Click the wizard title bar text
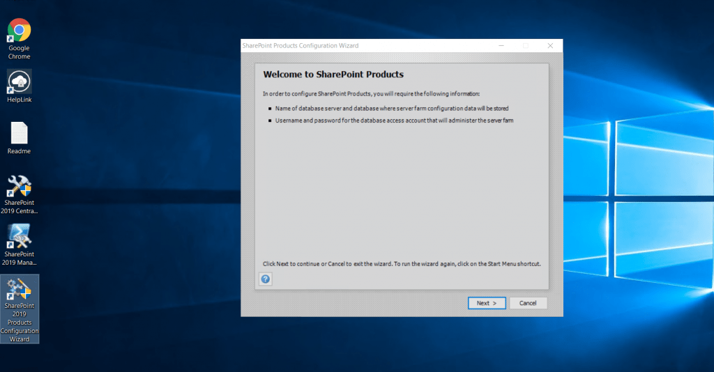 [300, 46]
